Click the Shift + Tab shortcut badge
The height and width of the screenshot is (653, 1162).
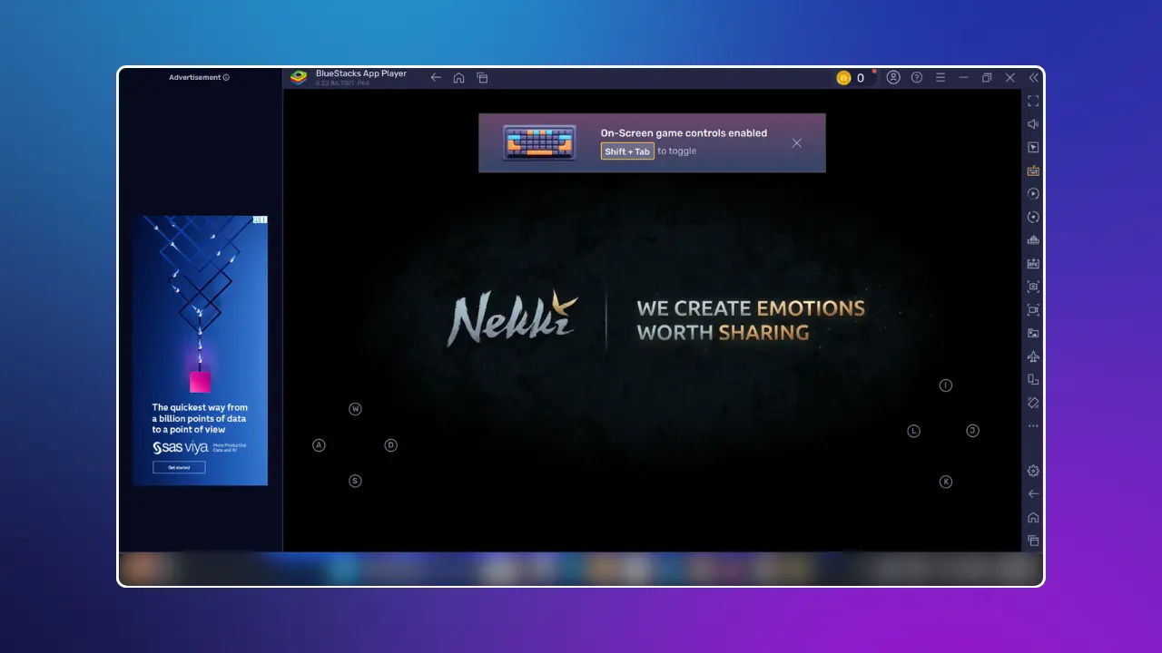627,151
